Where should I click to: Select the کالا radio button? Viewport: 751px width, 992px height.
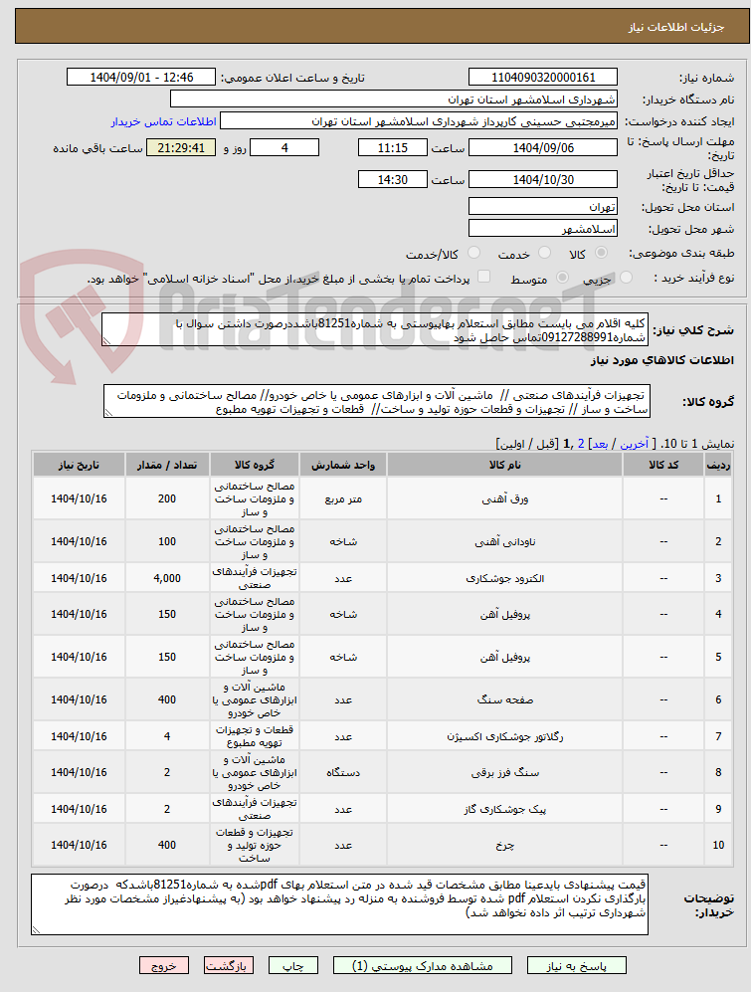pyautogui.click(x=601, y=253)
